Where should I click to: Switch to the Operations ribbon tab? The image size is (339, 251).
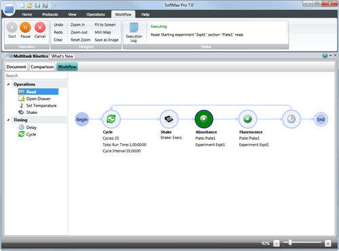(x=96, y=14)
